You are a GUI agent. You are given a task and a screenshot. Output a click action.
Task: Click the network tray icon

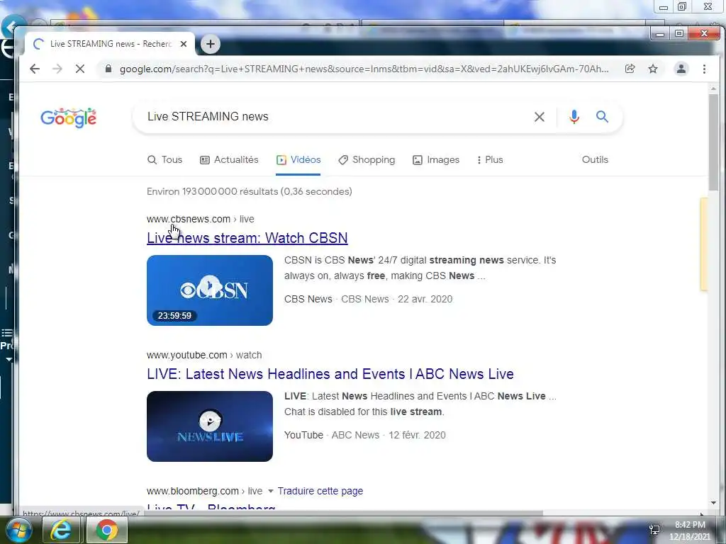click(x=654, y=530)
